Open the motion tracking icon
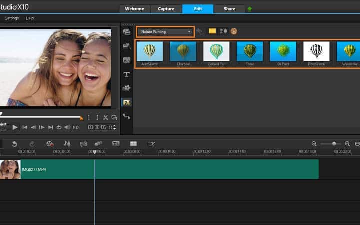The height and width of the screenshot is (225, 360). (98, 144)
